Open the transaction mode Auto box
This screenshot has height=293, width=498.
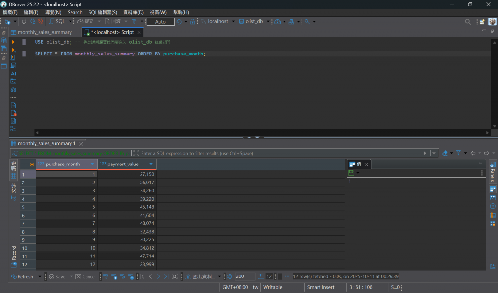click(160, 21)
